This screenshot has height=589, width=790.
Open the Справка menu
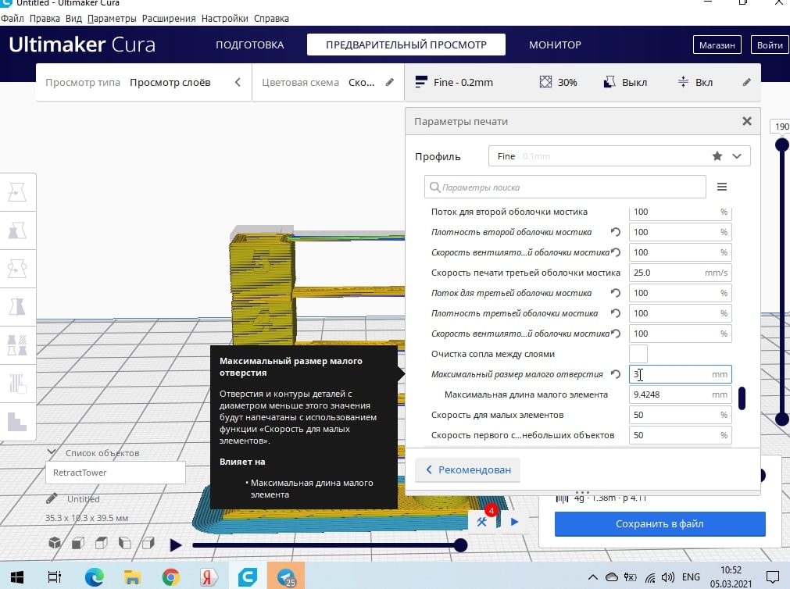point(272,19)
